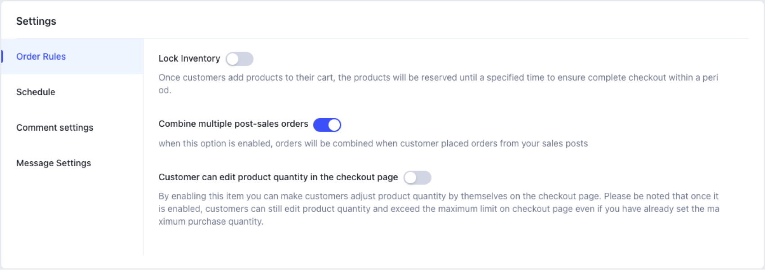Go to Comment settings in sidebar
Image resolution: width=765 pixels, height=270 pixels.
coord(54,128)
